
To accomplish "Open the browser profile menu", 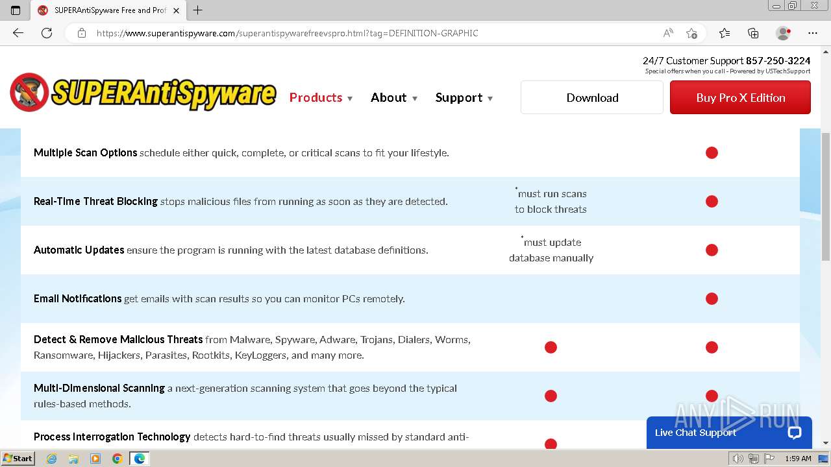I will pos(784,33).
